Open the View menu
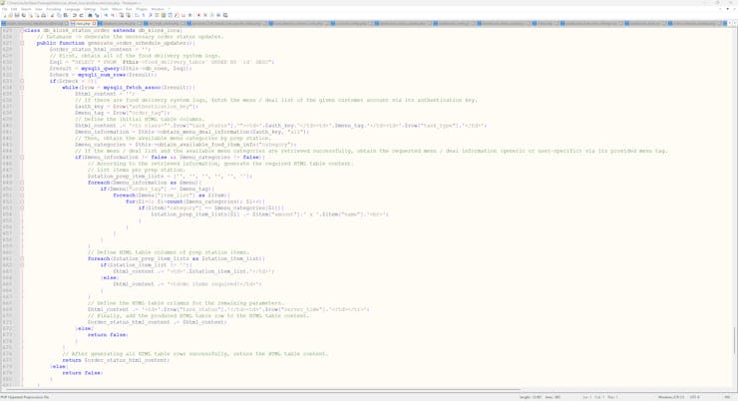This screenshot has width=738, height=401. [39, 9]
